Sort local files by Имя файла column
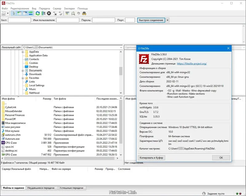The width and height of the screenshot is (246, 196). point(18,99)
